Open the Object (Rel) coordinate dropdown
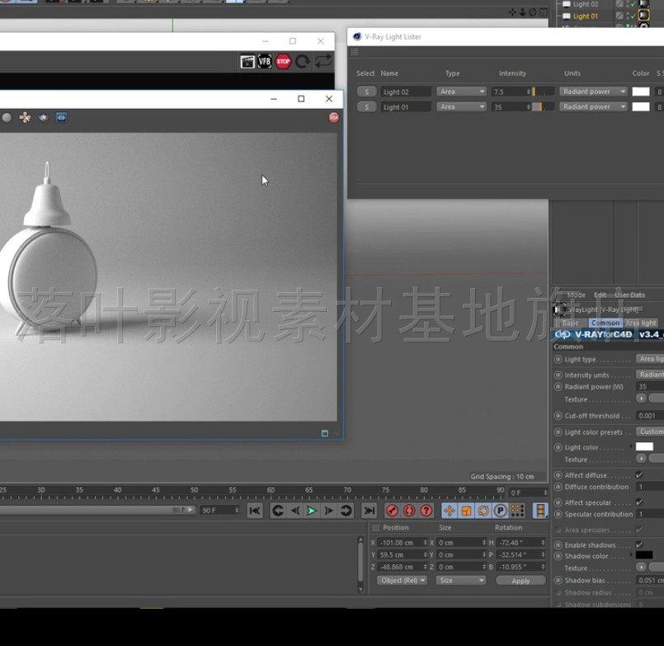Screen dimensions: 664x646 tap(402, 580)
